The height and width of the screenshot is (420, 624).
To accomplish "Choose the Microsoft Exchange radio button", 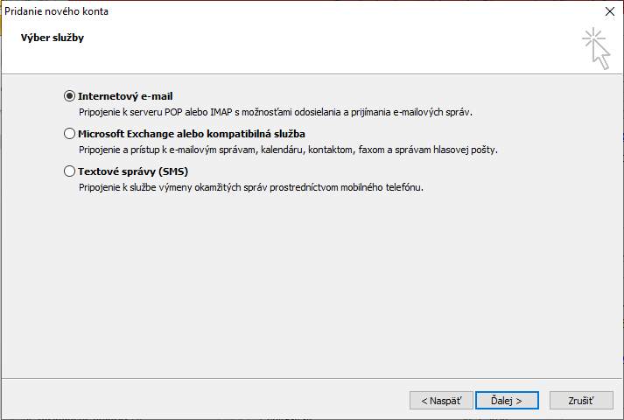I will click(70, 134).
